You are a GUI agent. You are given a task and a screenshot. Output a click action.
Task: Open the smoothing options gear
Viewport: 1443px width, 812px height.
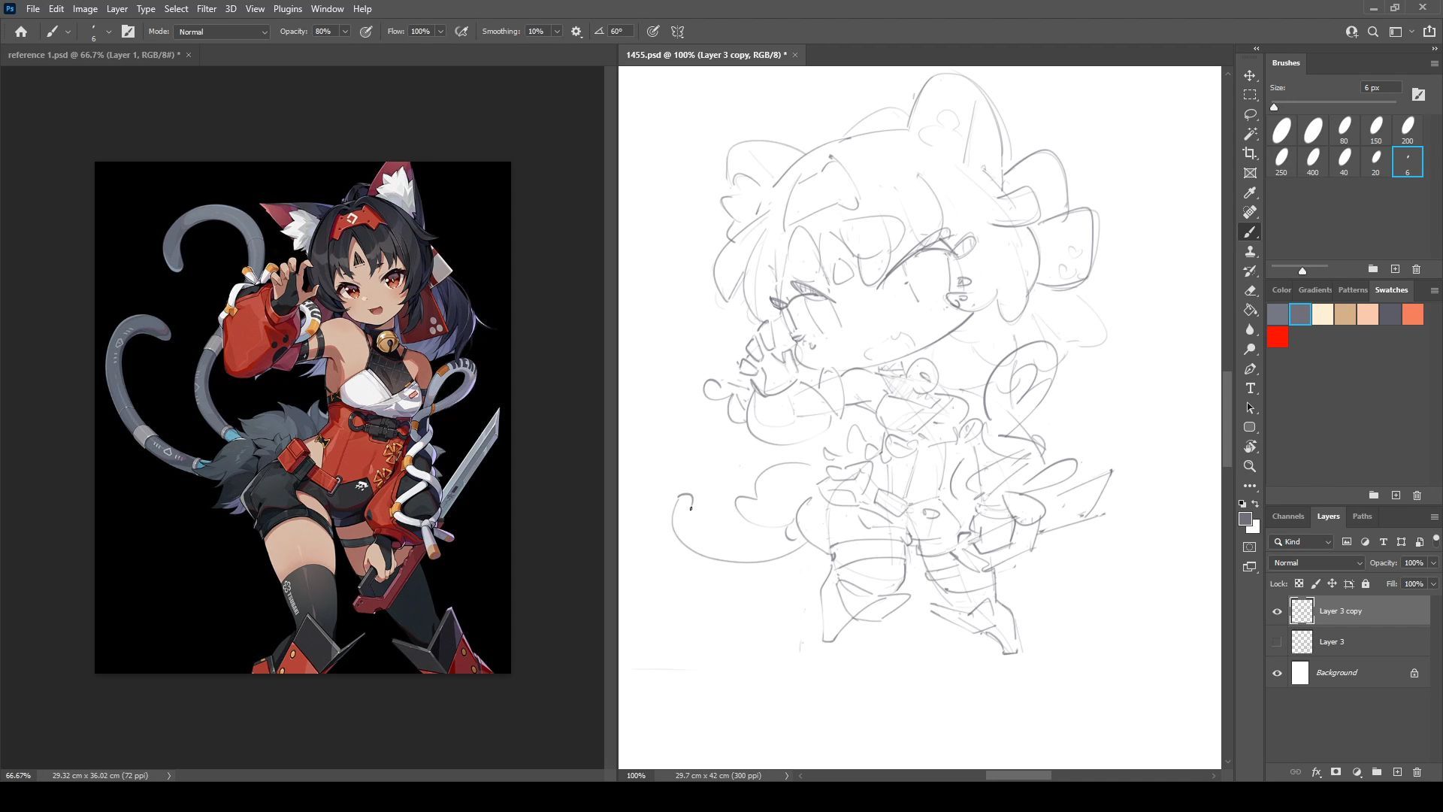click(x=576, y=32)
